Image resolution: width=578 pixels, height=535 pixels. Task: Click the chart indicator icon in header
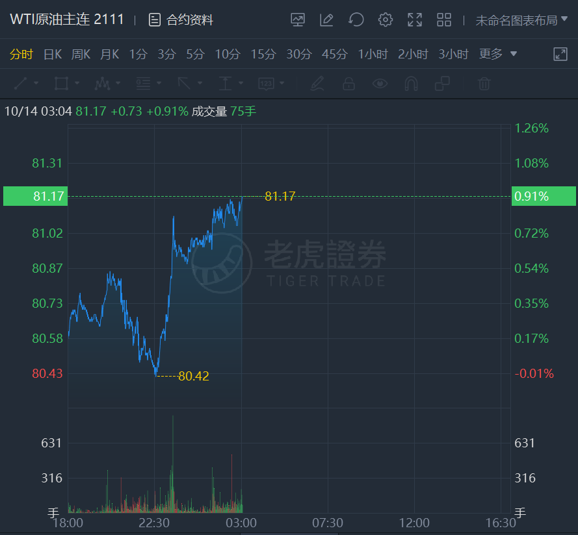click(x=298, y=20)
